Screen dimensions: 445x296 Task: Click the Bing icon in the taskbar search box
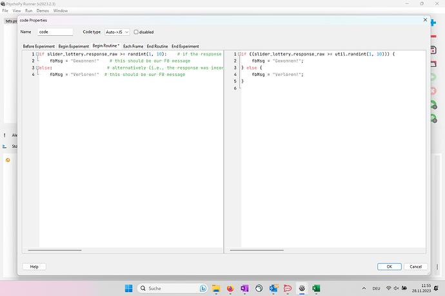(203, 288)
